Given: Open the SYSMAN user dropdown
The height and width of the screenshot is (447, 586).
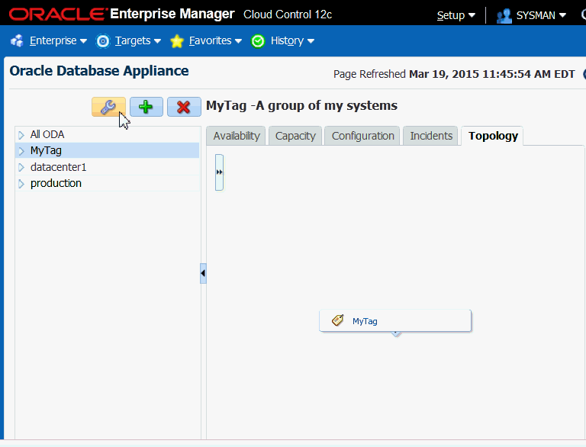Looking at the screenshot, I should click(541, 15).
